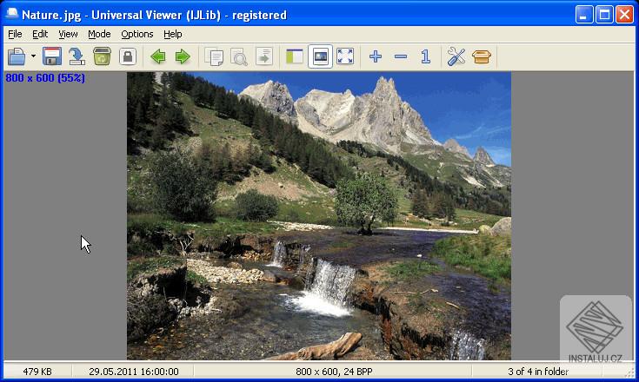Click the 29.05.2011 16:00:00 date entry
Screen dimensions: 639x382
click(134, 372)
